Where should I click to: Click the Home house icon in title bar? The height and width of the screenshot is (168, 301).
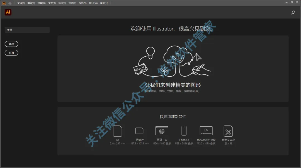10,3
